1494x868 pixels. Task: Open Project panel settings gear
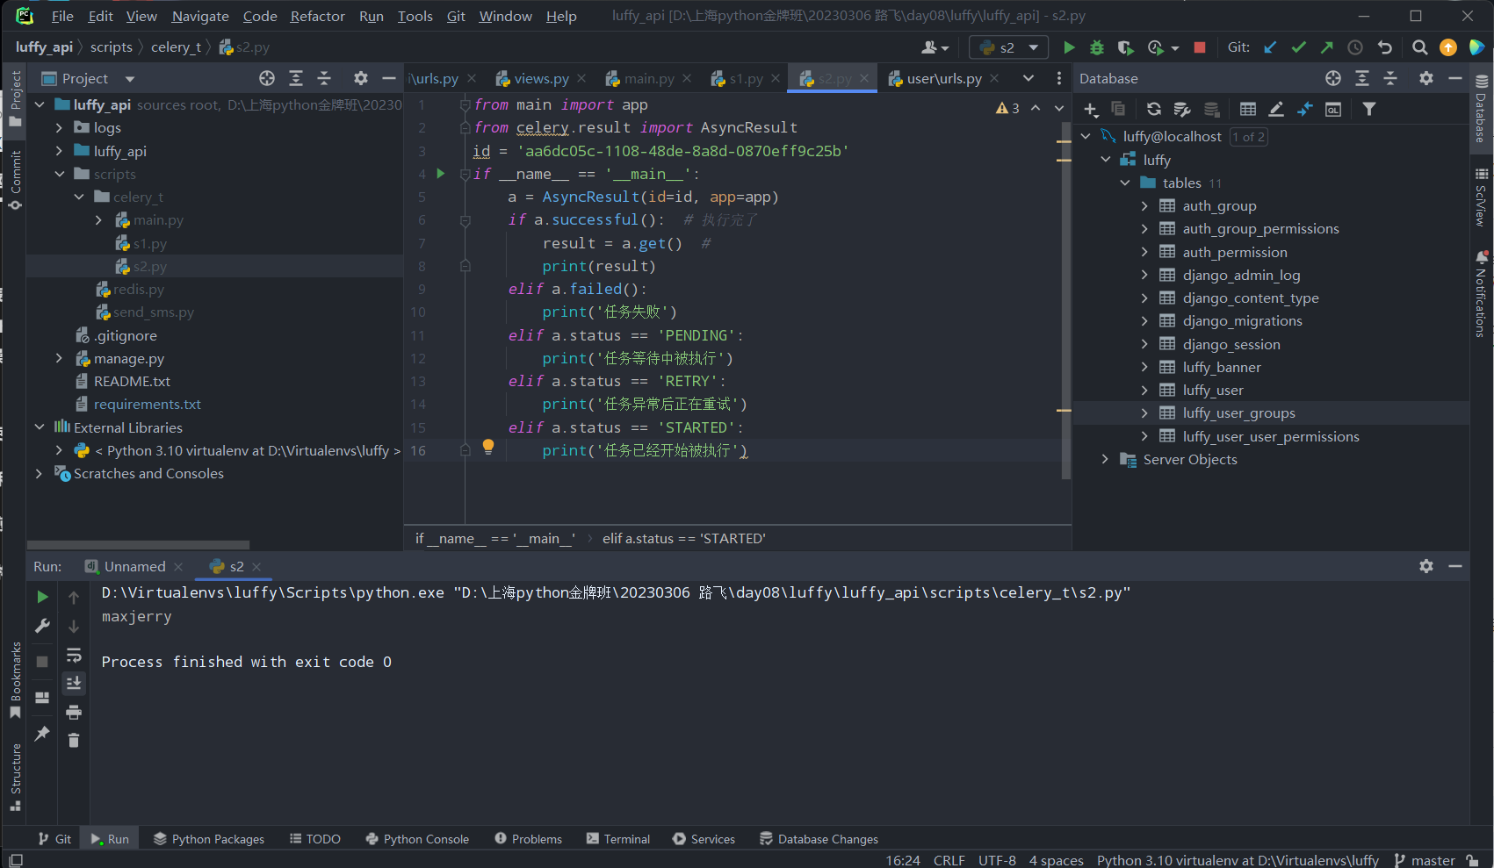pyautogui.click(x=360, y=78)
